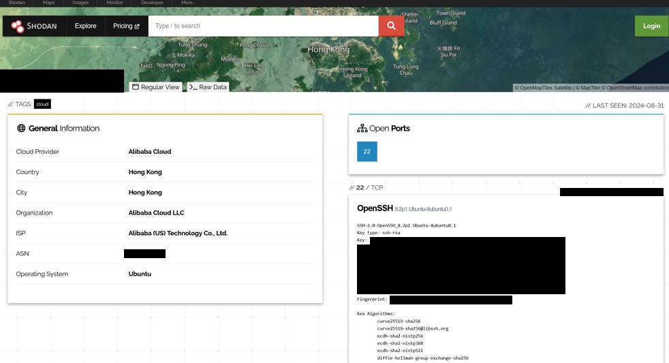Click the SSH-2.0-OpenSSH_8.2p1 banner line
The height and width of the screenshot is (363, 669).
tap(406, 225)
